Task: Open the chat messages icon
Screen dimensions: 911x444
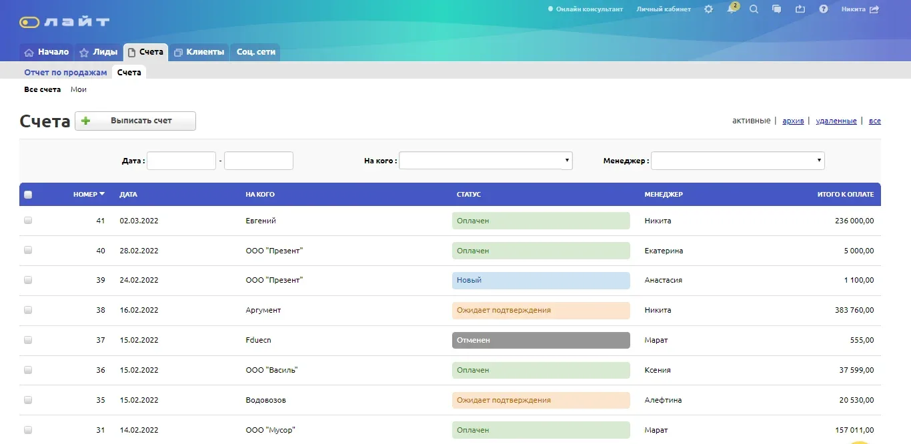Action: click(776, 9)
